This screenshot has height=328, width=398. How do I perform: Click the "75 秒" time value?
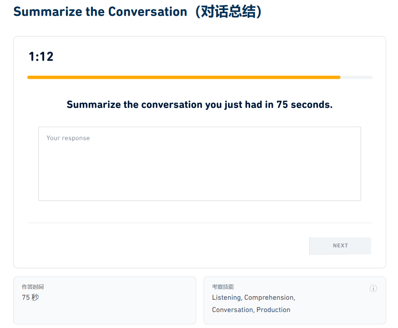pyautogui.click(x=31, y=297)
